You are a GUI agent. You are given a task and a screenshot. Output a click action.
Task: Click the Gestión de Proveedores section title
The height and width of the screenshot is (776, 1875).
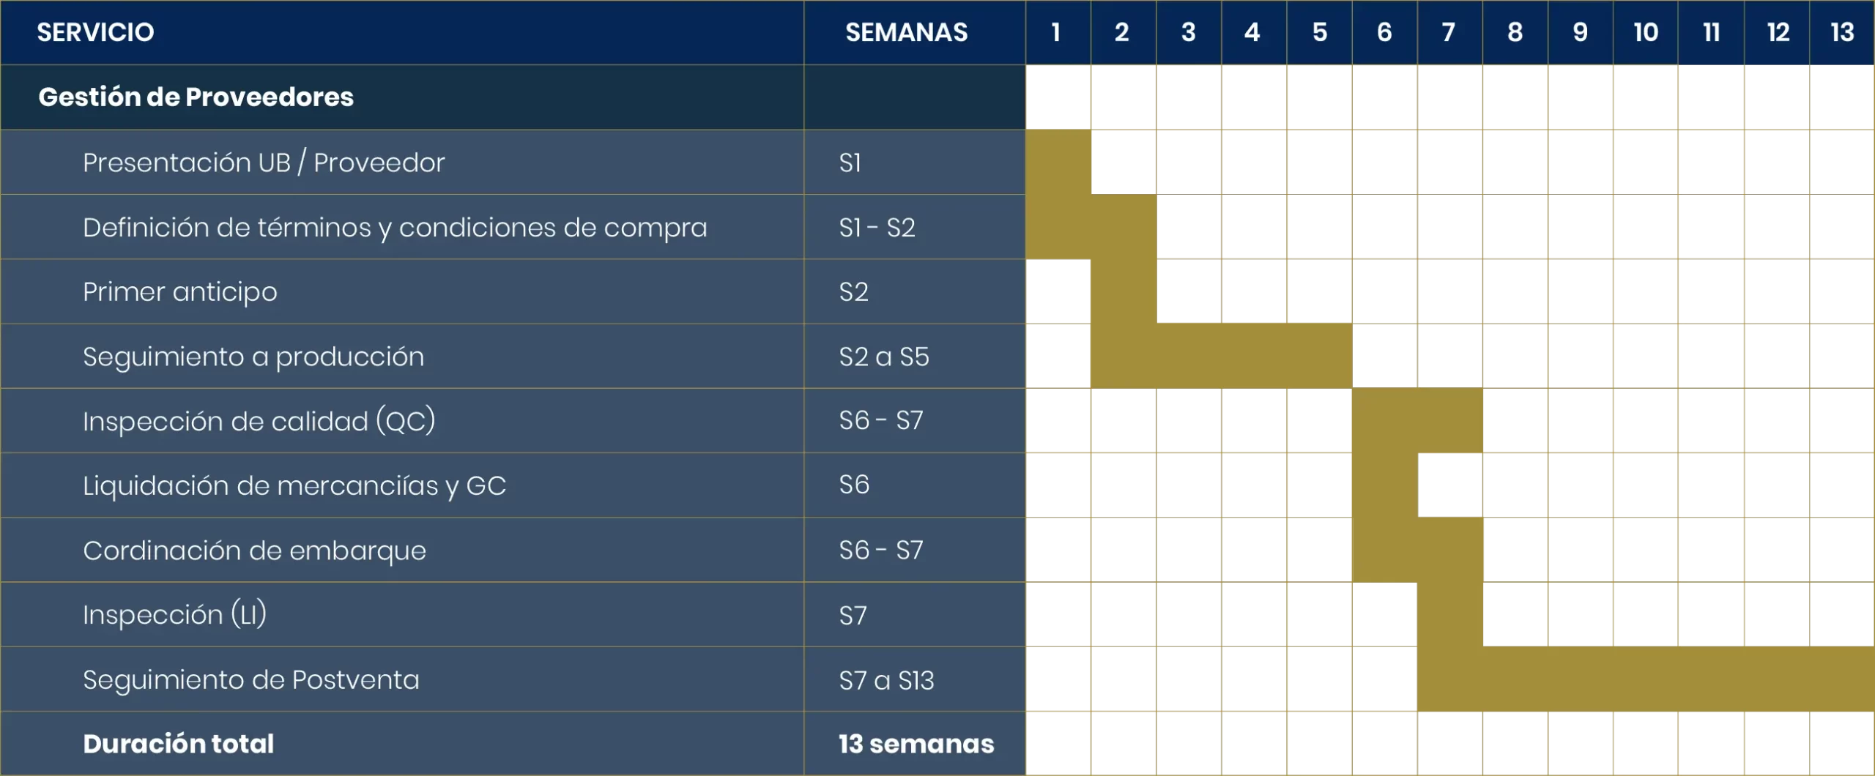[x=196, y=97]
